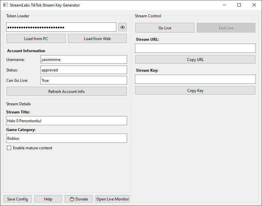Click the Status field showing approved
This screenshot has height=206, width=262.
click(84, 70)
